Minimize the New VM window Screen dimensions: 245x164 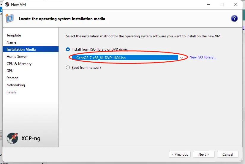[x=209, y=4]
